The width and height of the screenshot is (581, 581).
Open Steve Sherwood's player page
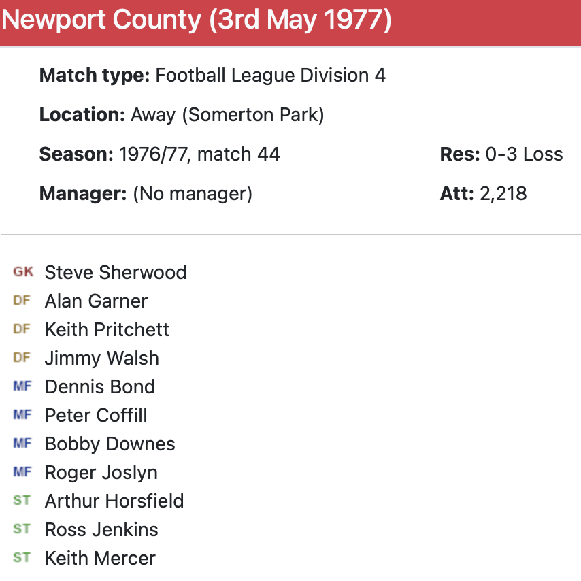click(115, 272)
